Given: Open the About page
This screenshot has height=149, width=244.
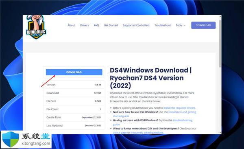Looking at the screenshot, I should pos(71,25).
